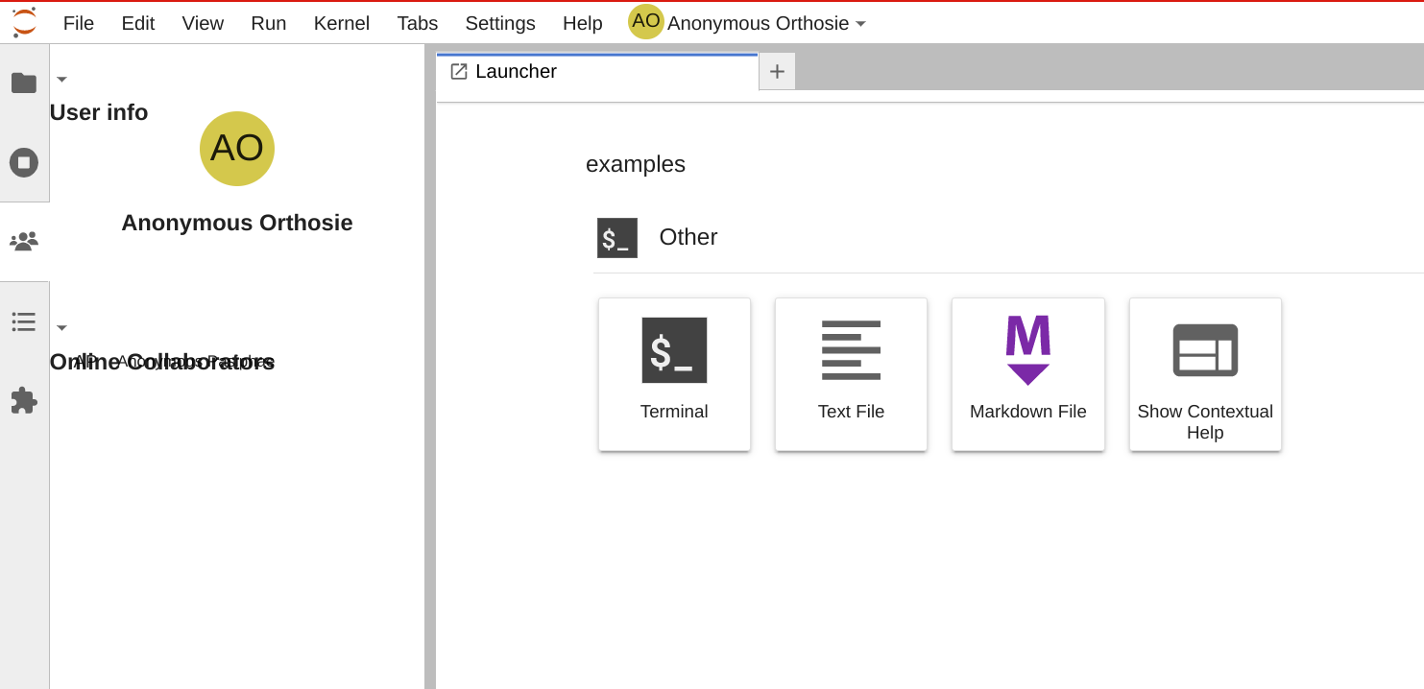Screen dimensions: 1424x689
Task: Open the File Browser sidebar folder icon
Action: 24,83
